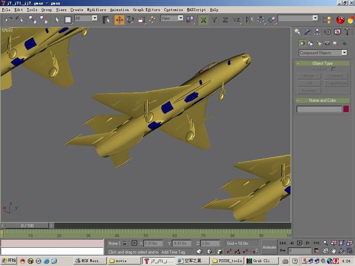Click the Min/Max viewport toggle icon
The image size is (355, 266).
(x=350, y=250)
